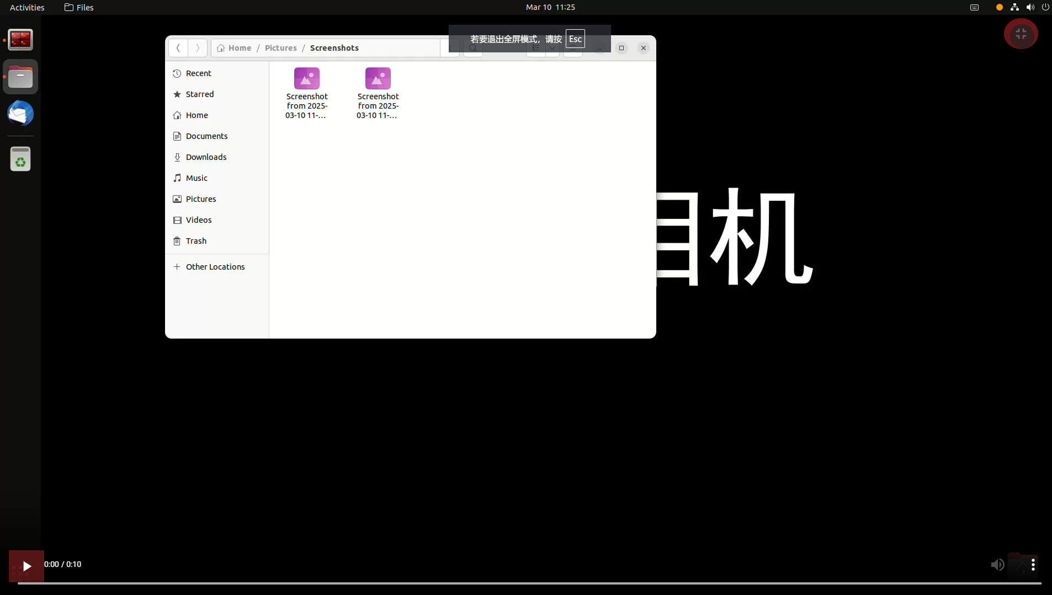This screenshot has width=1052, height=595.
Task: Toggle list view in the Files toolbar
Action: click(x=536, y=49)
